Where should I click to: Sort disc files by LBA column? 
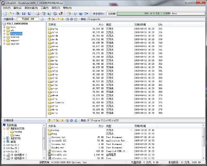pyautogui.click(x=163, y=25)
